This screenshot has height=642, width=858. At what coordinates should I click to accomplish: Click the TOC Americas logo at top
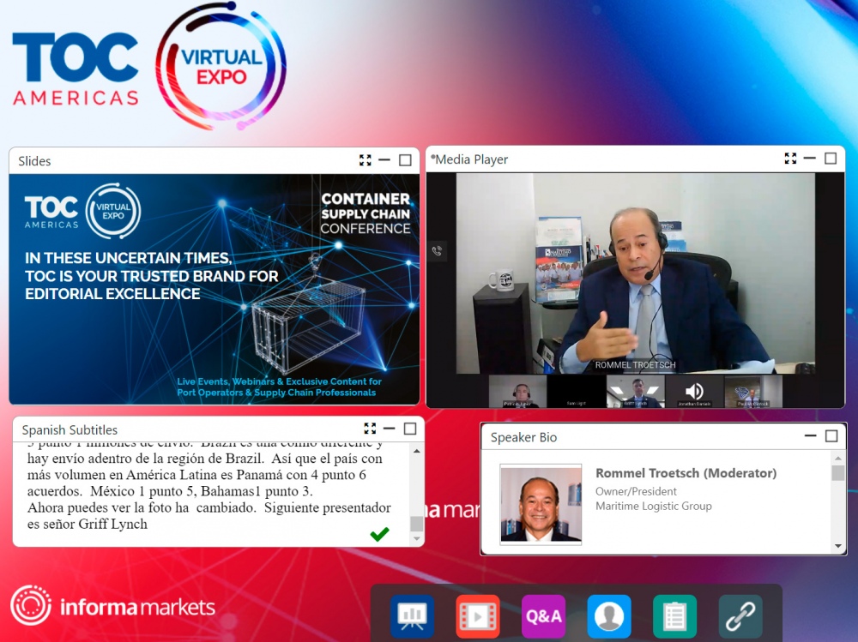(76, 69)
